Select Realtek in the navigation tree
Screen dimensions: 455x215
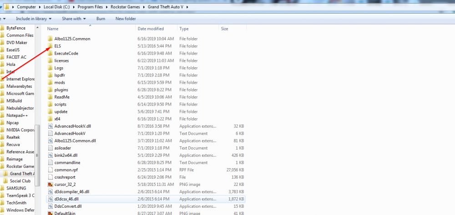click(x=13, y=137)
